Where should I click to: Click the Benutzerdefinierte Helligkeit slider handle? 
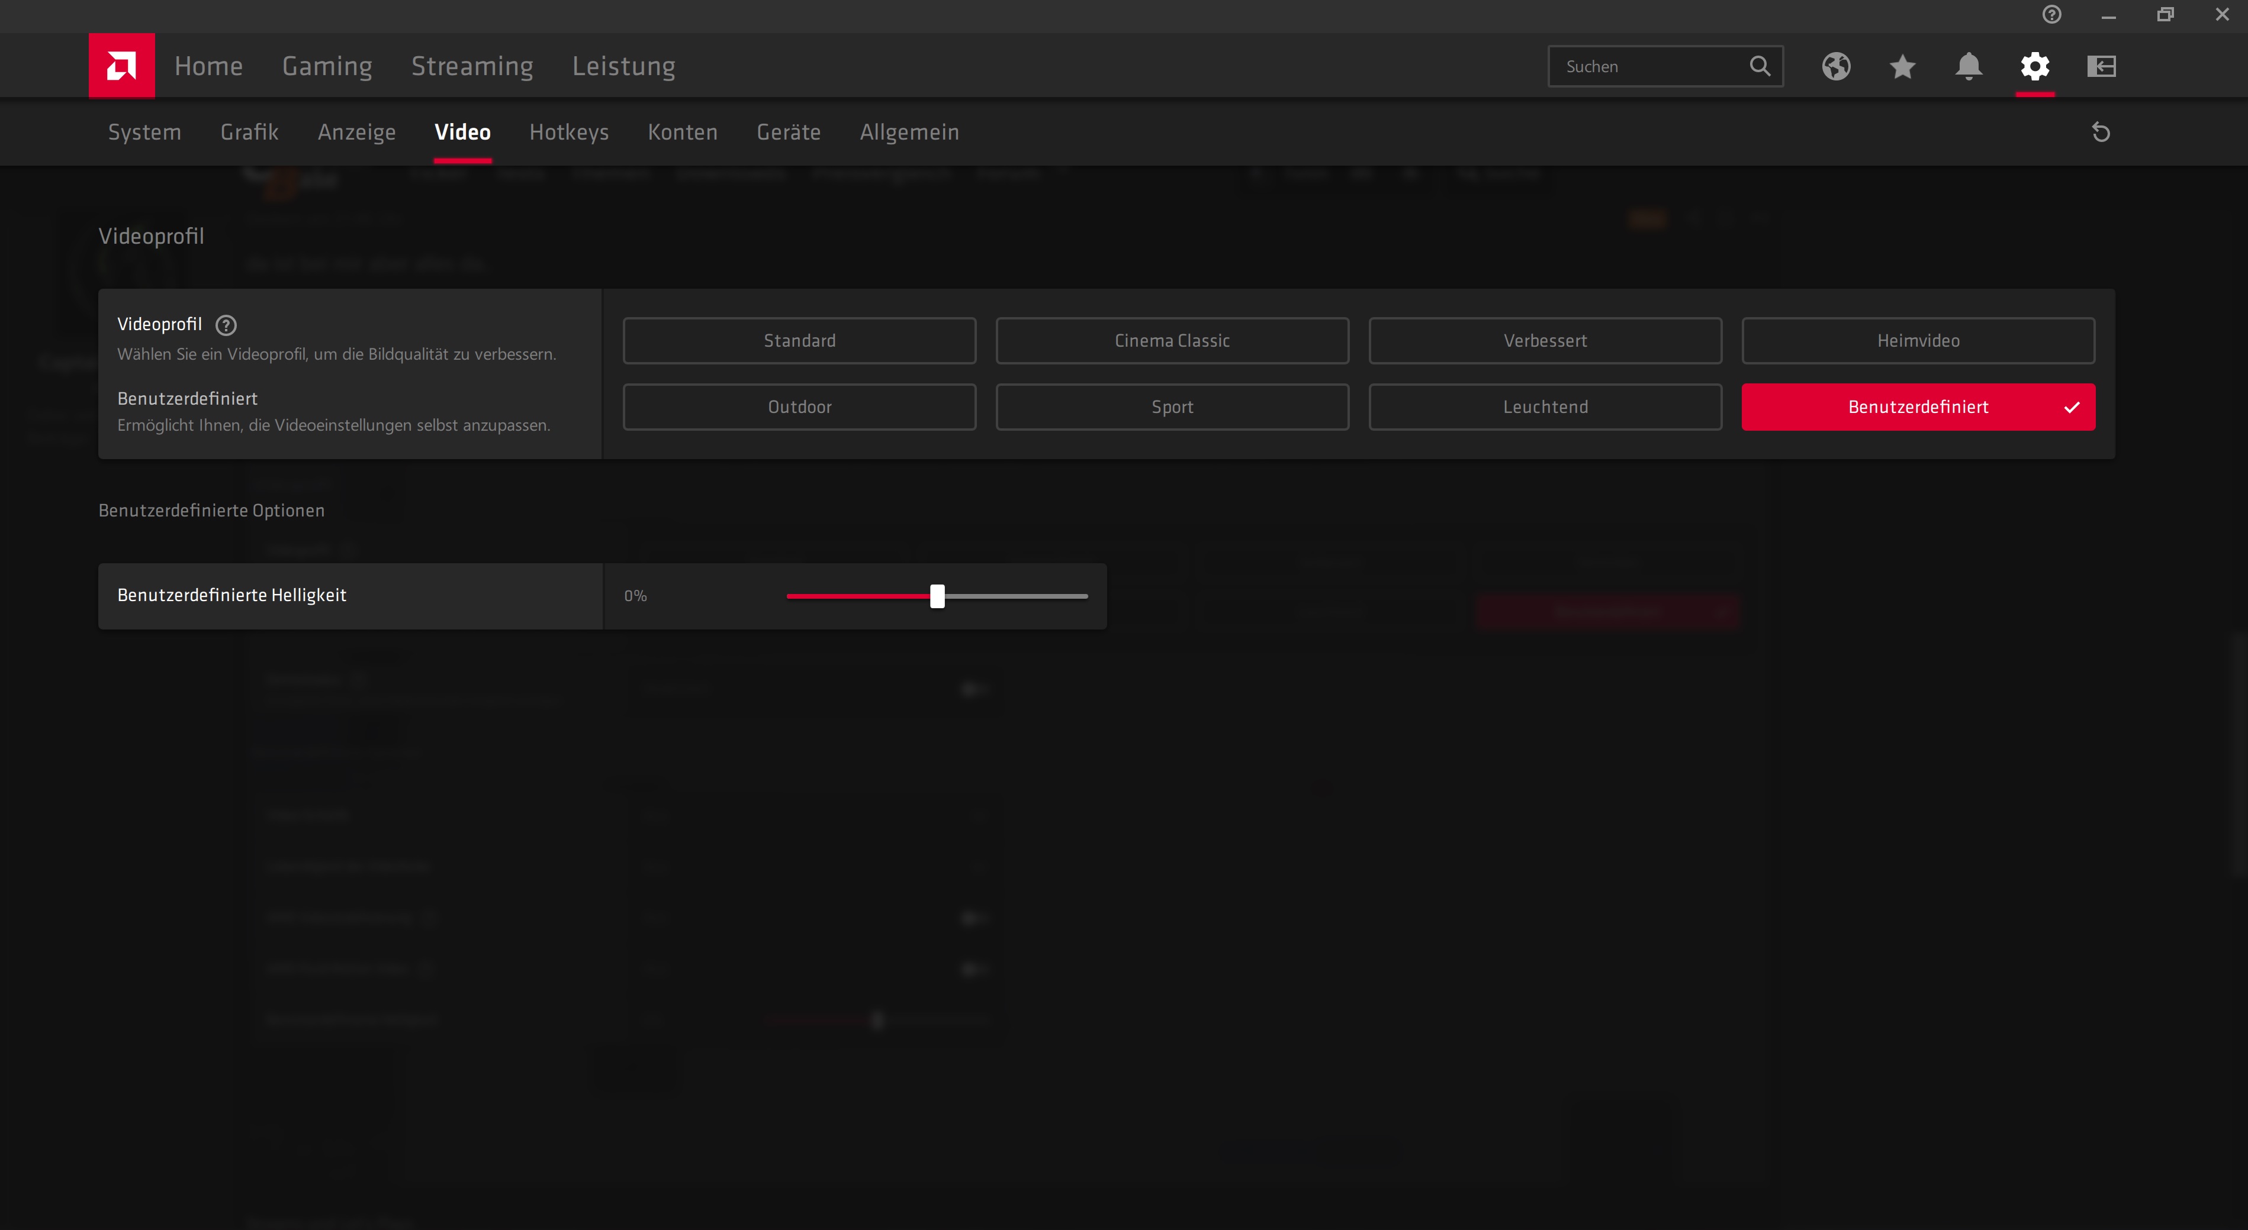click(937, 597)
